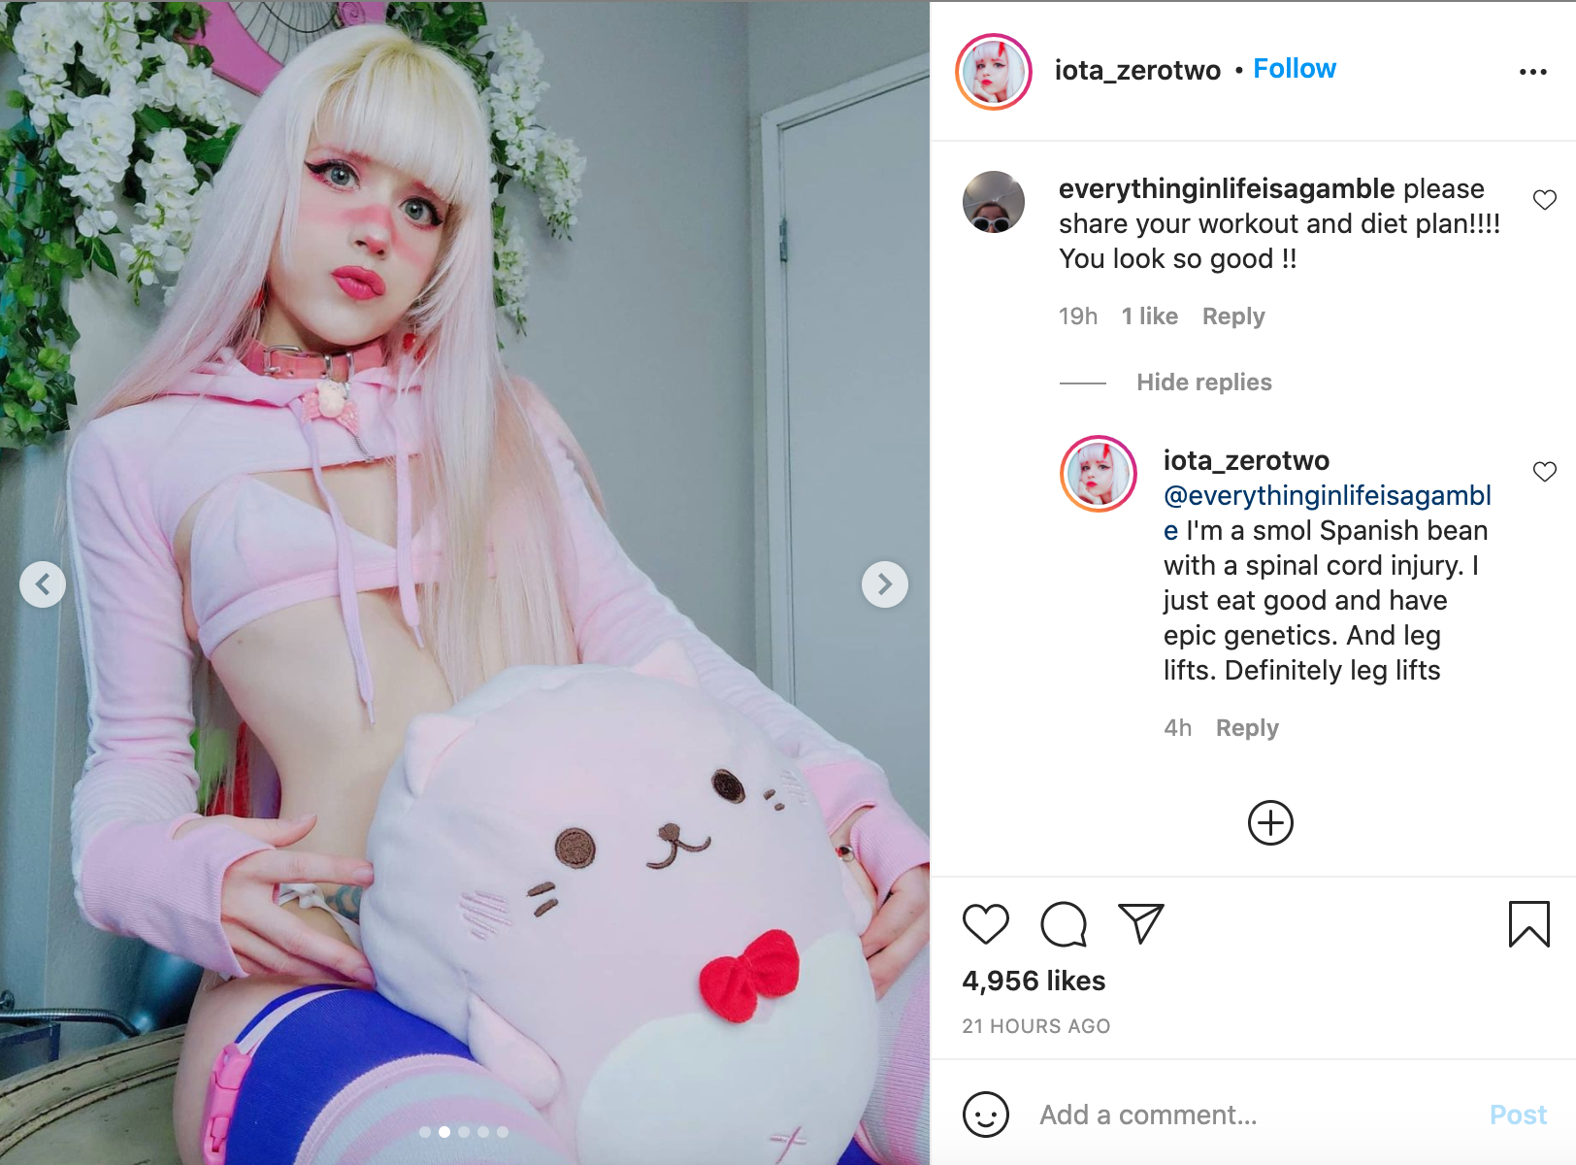Go to previous photo arrow
This screenshot has height=1165, width=1576.
point(43,584)
